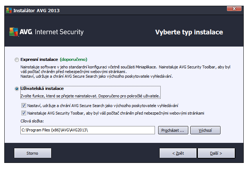Cancel setup with the Storno button
This screenshot has width=248, height=169.
pyautogui.click(x=33, y=153)
